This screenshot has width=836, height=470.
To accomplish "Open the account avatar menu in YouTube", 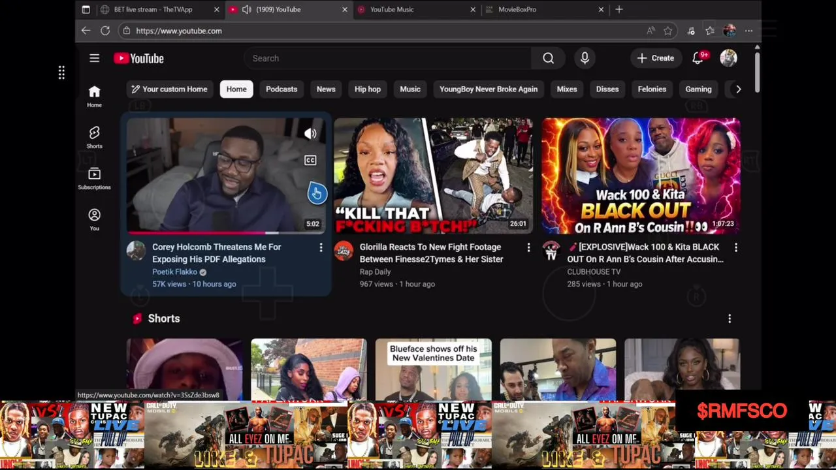I will click(x=728, y=58).
